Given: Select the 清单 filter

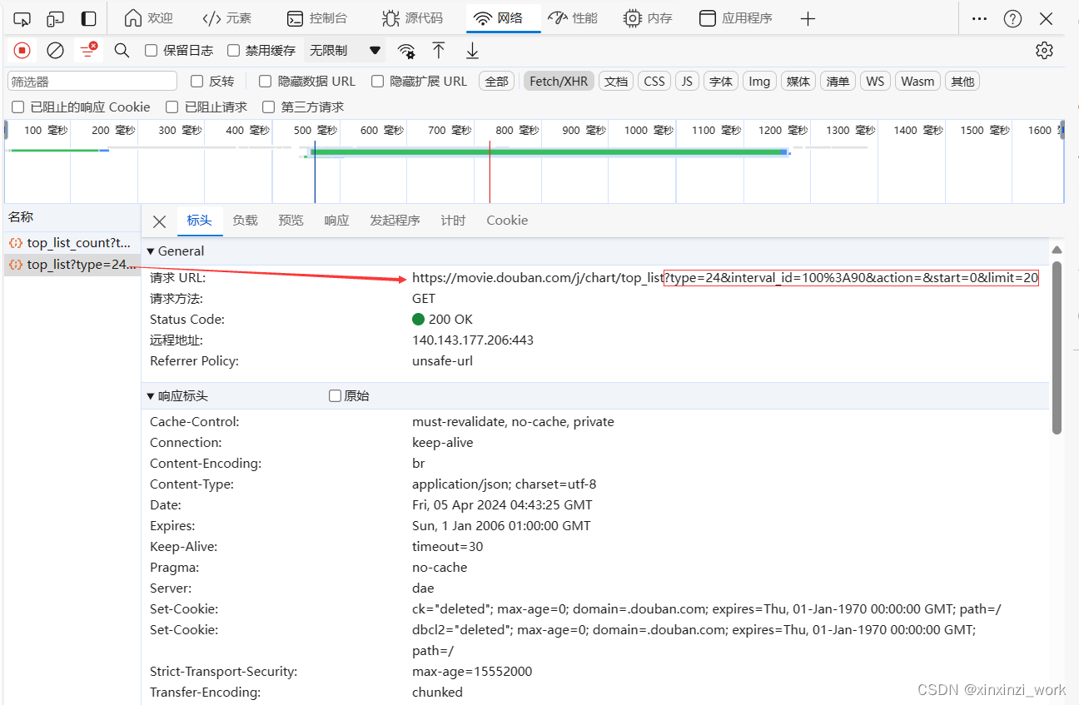Looking at the screenshot, I should 838,82.
